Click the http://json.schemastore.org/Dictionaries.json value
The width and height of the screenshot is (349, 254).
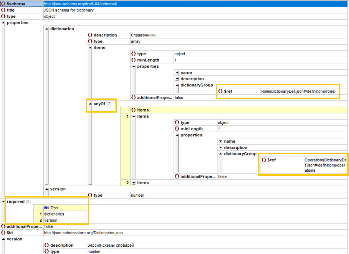(x=83, y=233)
